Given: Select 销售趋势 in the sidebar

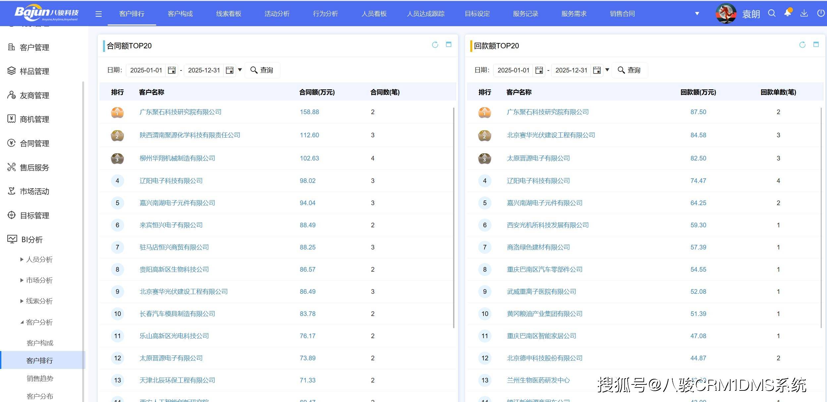Looking at the screenshot, I should pos(40,378).
